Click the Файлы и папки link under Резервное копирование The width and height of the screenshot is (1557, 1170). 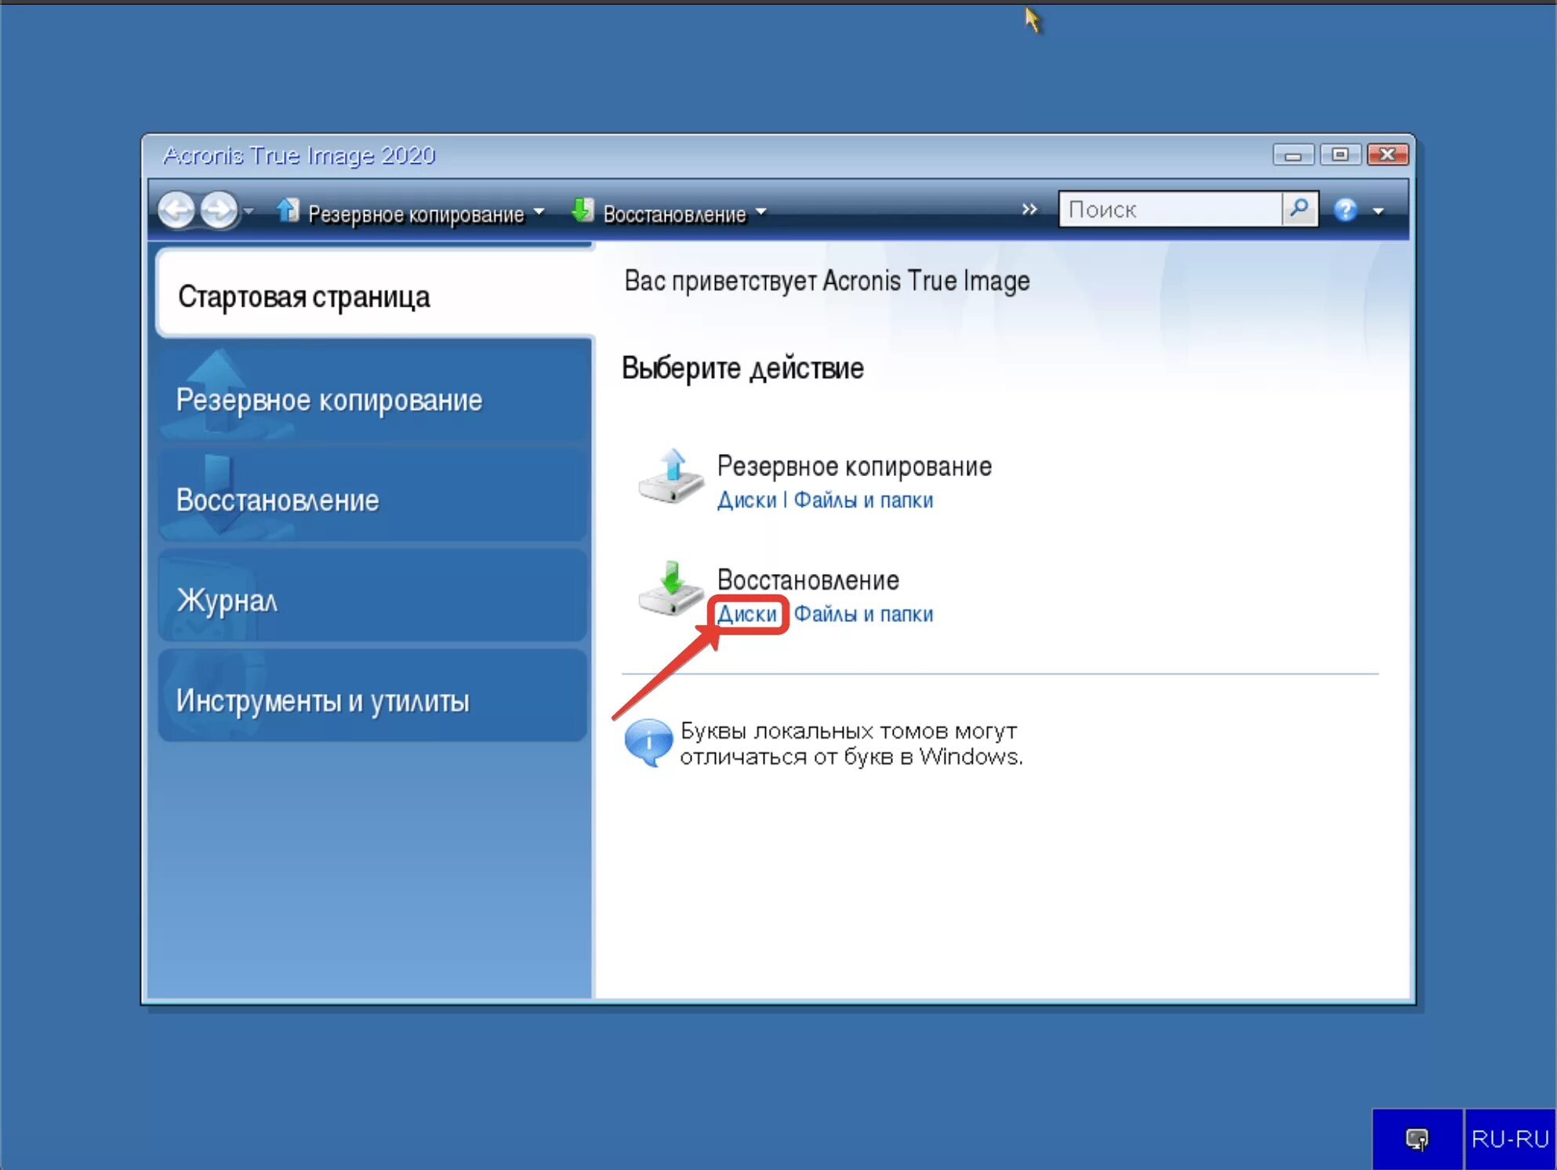coord(863,500)
